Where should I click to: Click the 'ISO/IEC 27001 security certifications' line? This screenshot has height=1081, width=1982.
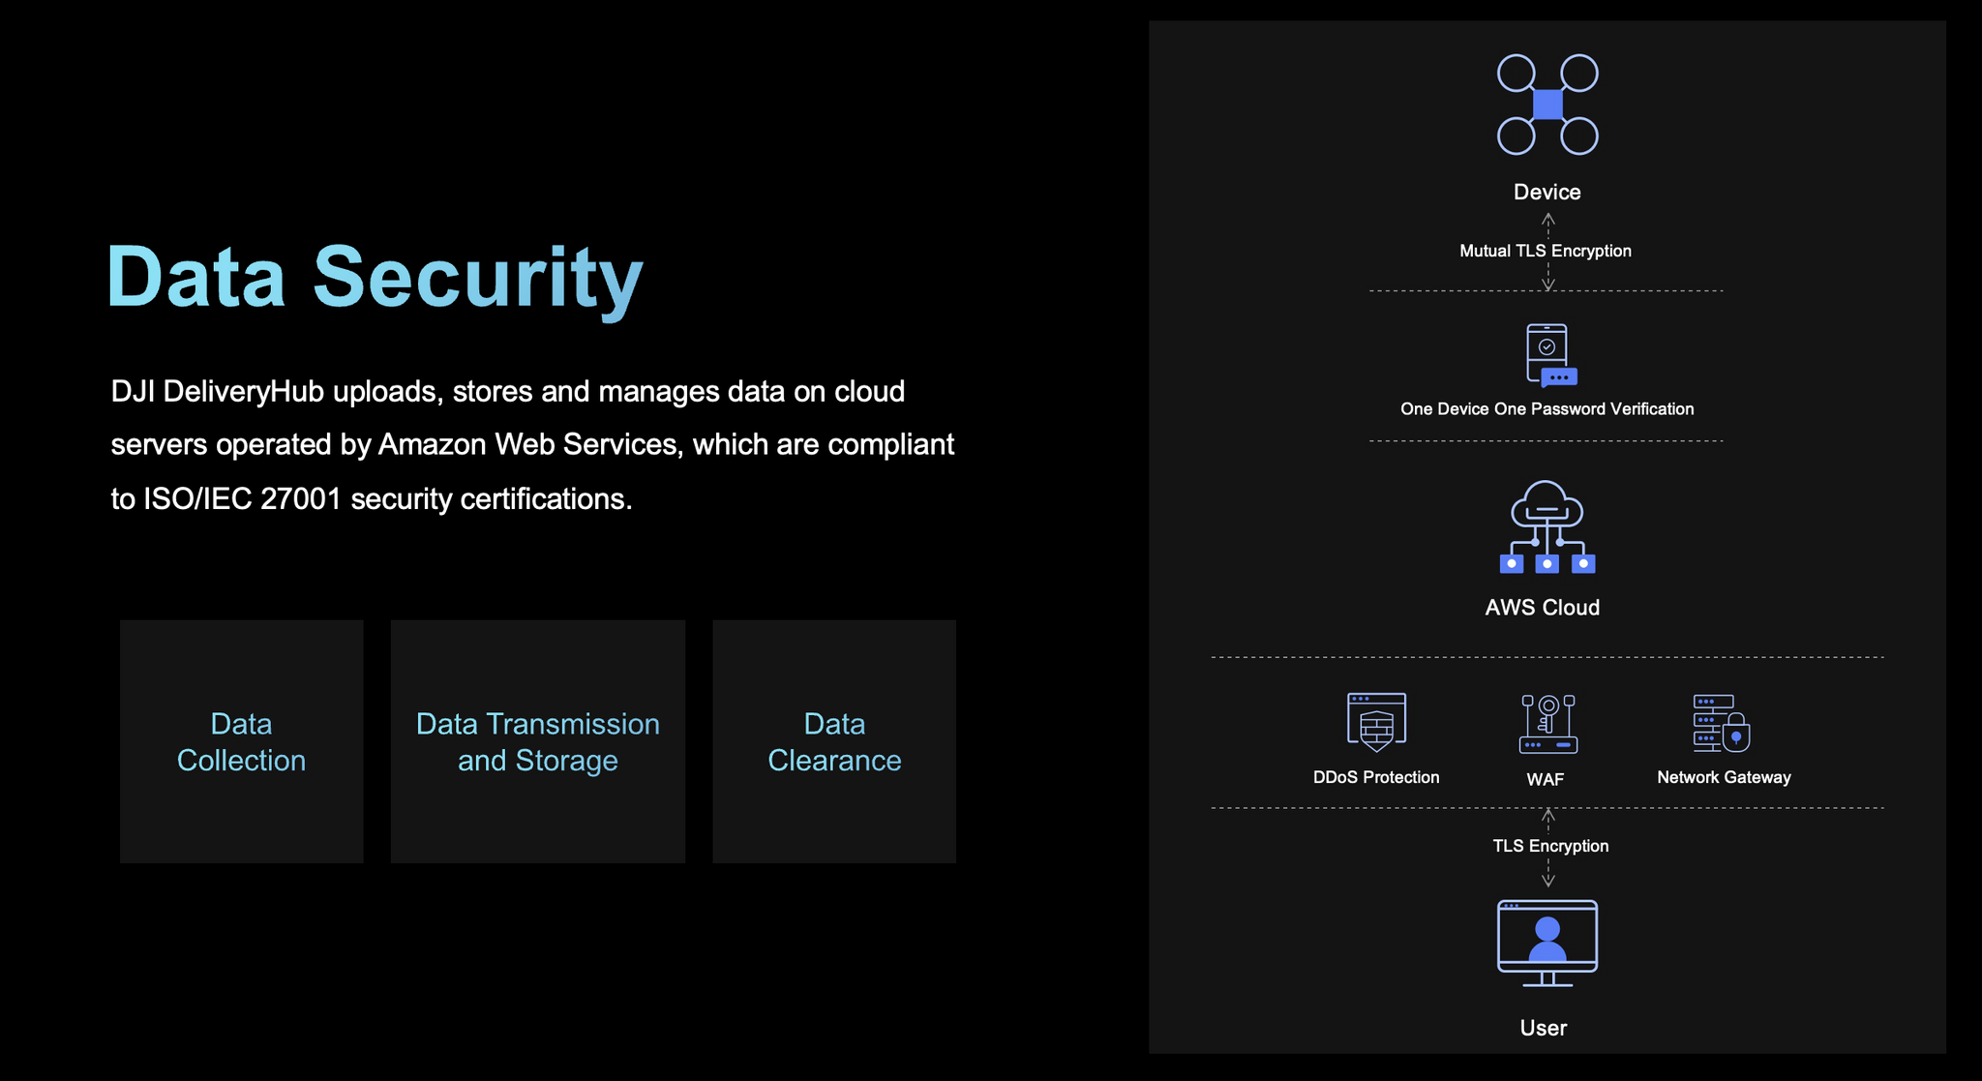pyautogui.click(x=372, y=499)
